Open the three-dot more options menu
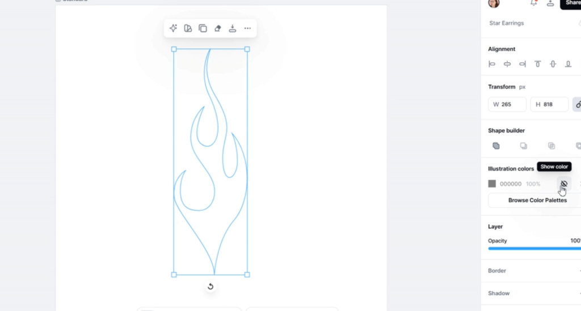The image size is (581, 311). pyautogui.click(x=247, y=28)
